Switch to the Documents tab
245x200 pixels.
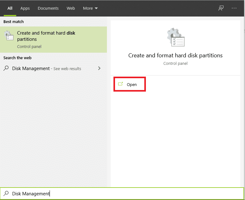tap(48, 8)
